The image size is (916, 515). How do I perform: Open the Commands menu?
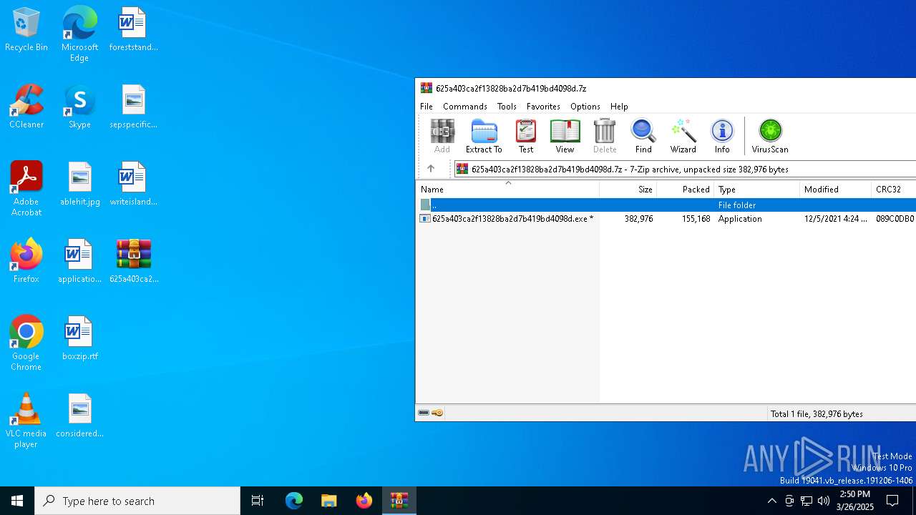point(465,106)
